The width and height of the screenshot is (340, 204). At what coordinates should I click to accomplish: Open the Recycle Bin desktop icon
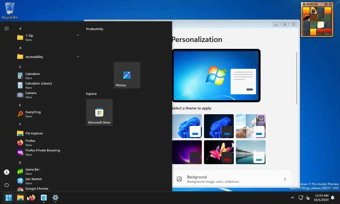point(10,11)
